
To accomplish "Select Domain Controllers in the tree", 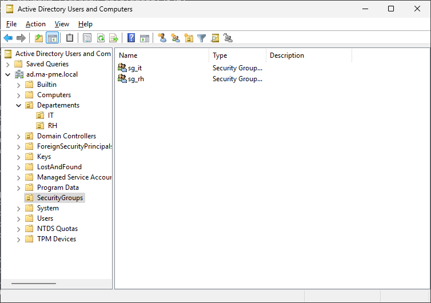I will tap(66, 136).
